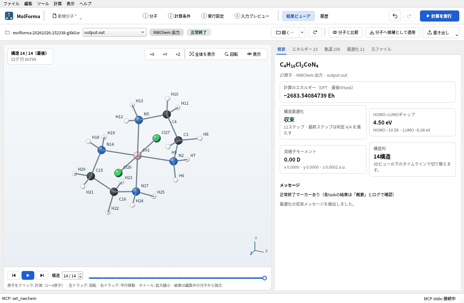Open the 元ファイル tab
This screenshot has width=464, height=303.
coord(381,49)
